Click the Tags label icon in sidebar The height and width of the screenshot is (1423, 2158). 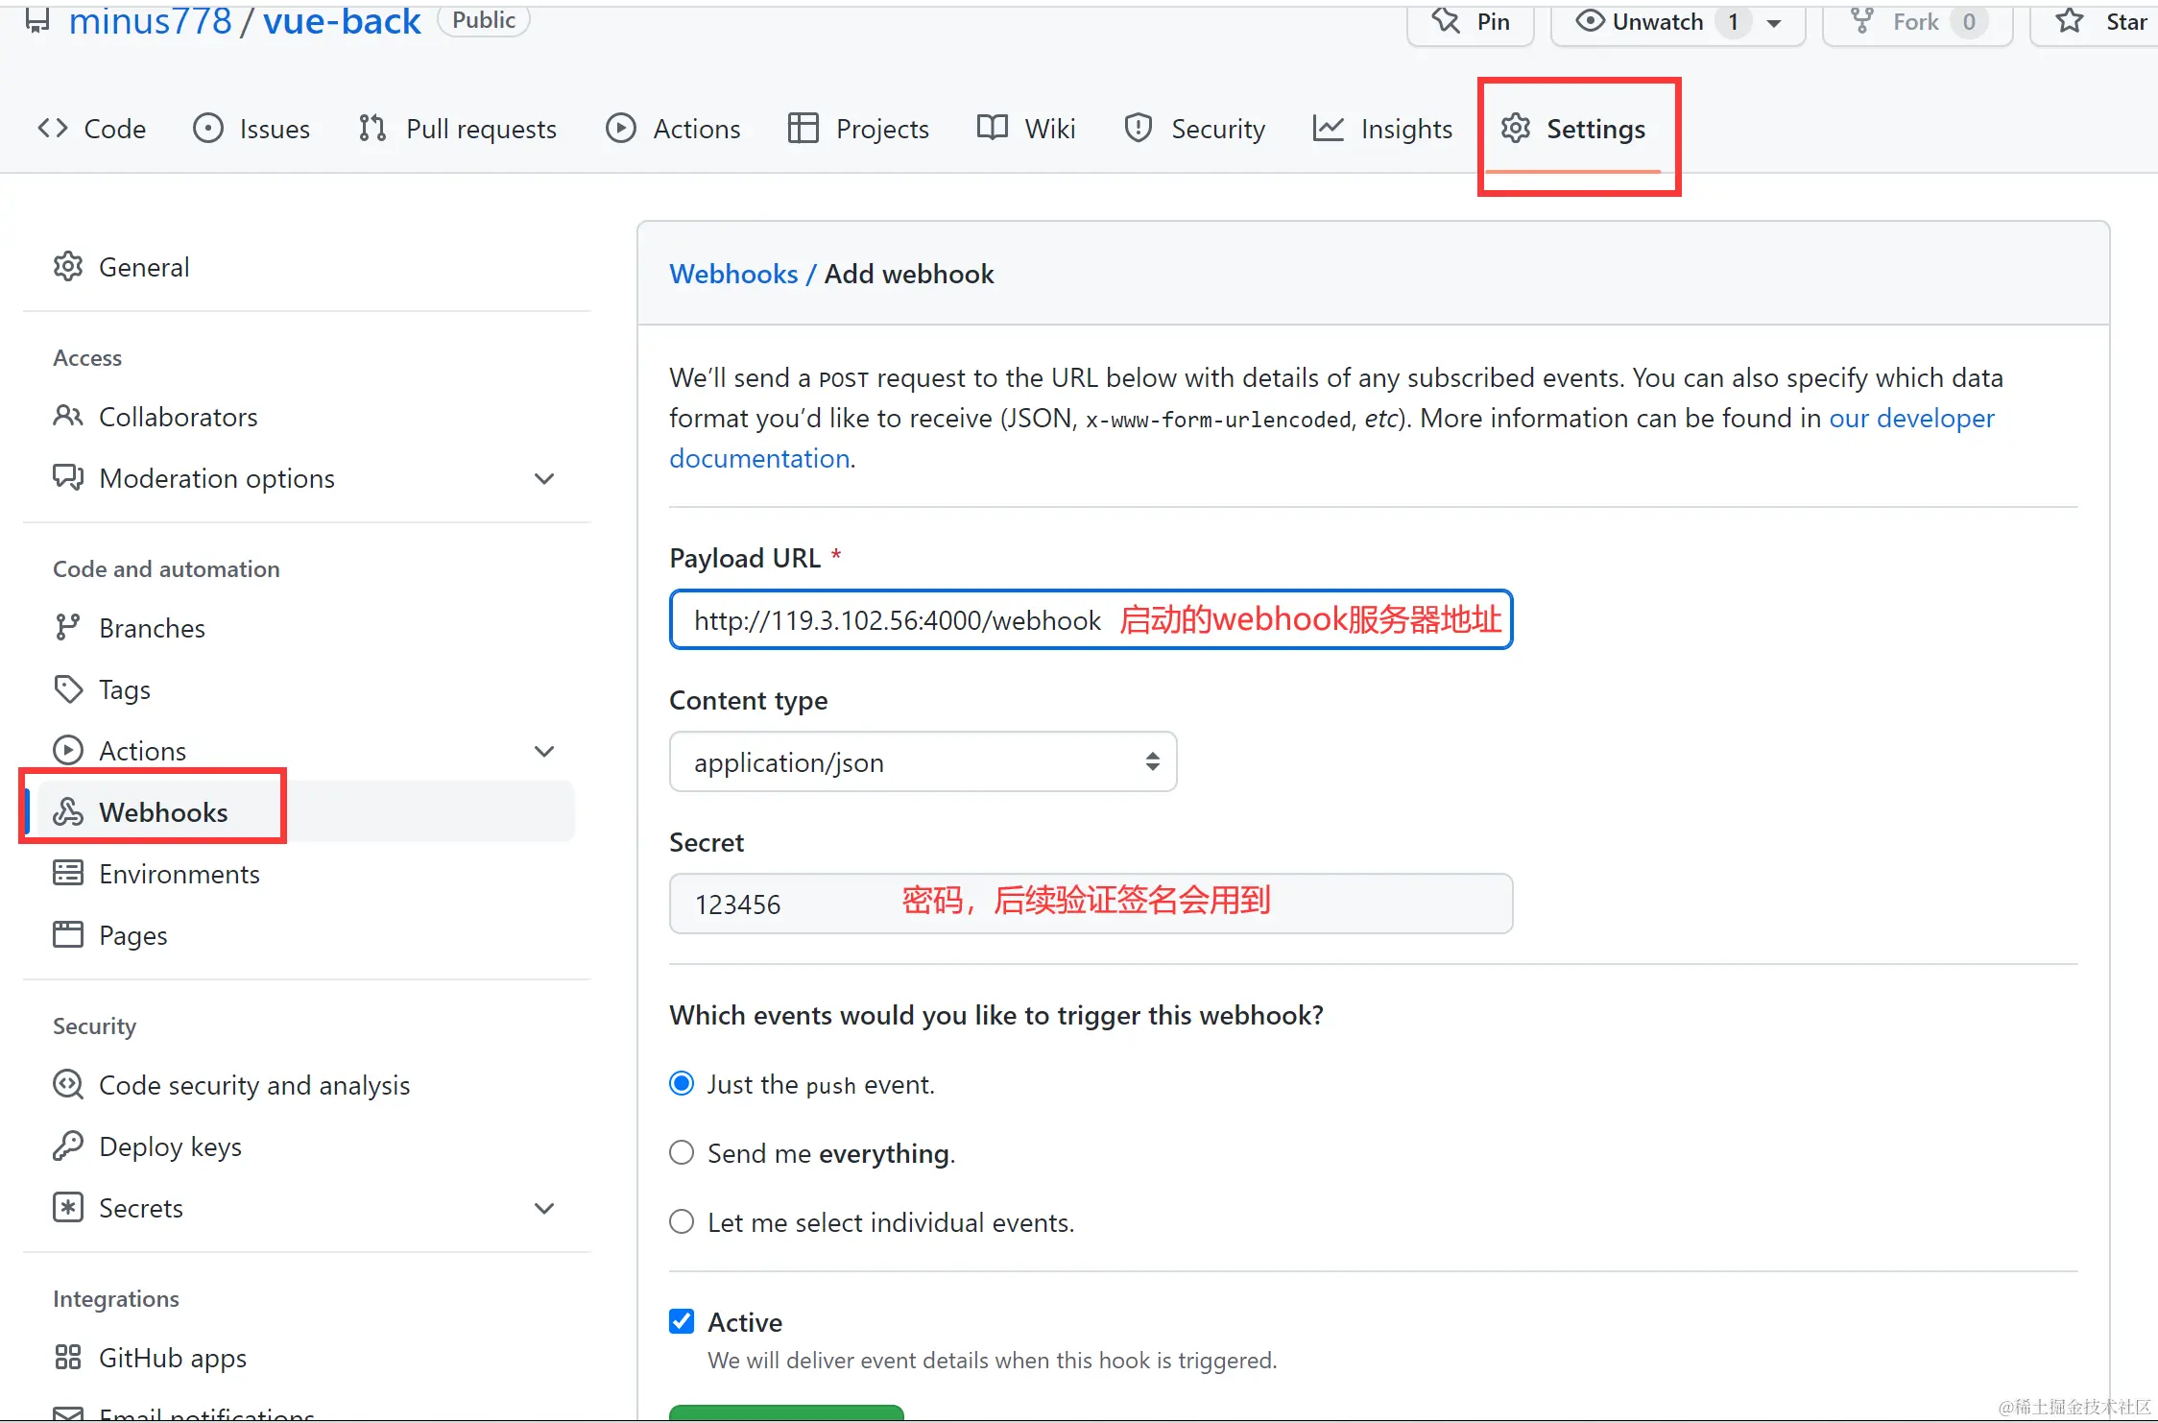click(67, 689)
